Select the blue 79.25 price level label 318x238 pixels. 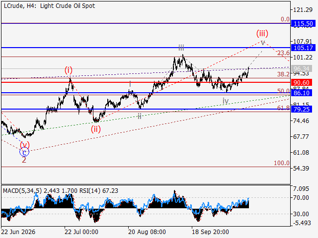(x=302, y=109)
